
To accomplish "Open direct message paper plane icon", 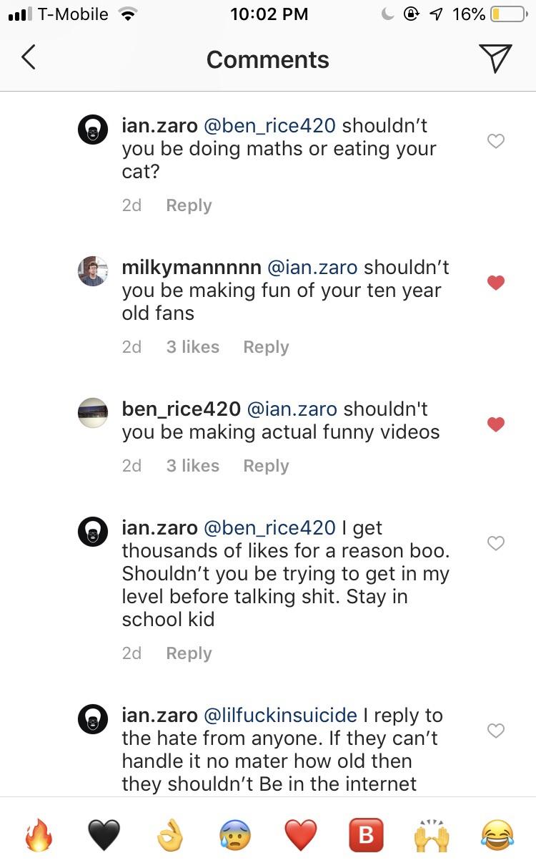I will pos(495,58).
